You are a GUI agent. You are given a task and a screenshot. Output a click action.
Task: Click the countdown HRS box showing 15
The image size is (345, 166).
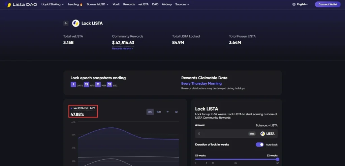[x=87, y=85]
